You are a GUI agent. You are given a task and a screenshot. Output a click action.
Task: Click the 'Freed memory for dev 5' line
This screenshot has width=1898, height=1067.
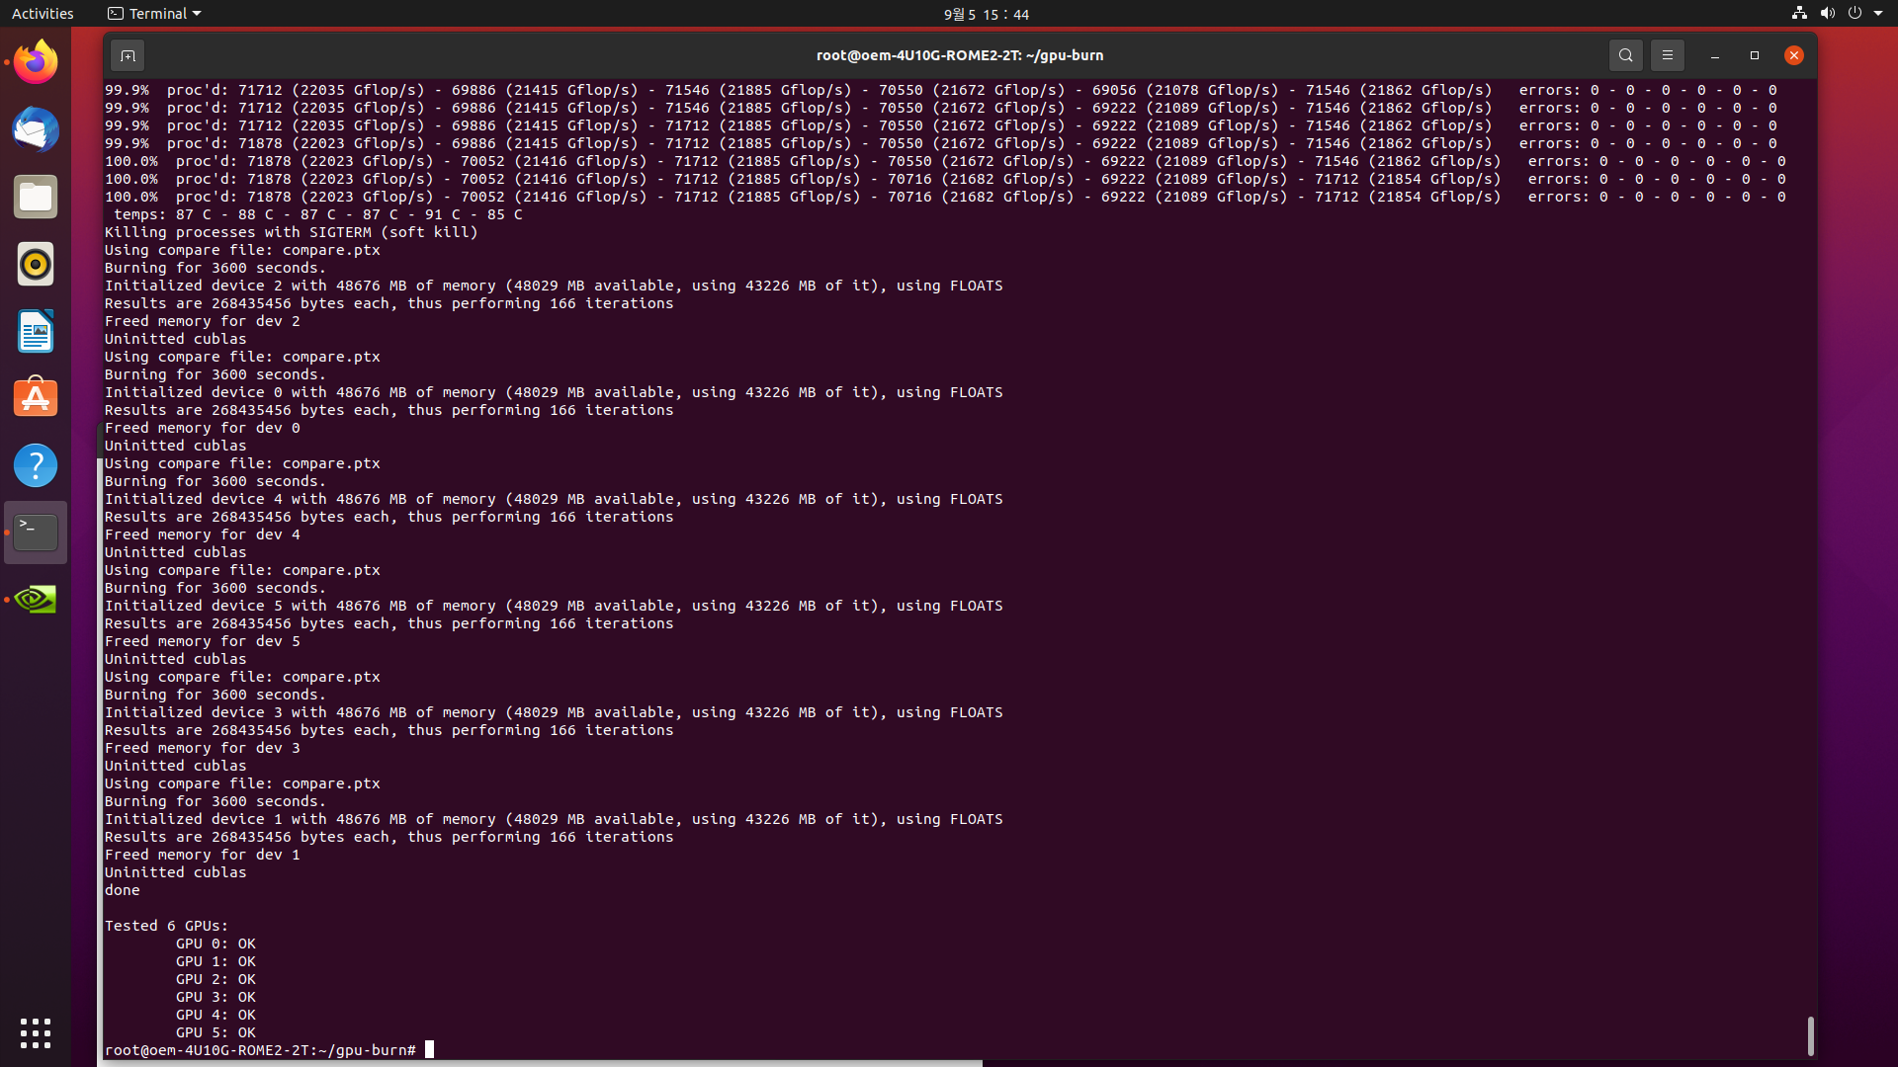pos(203,641)
